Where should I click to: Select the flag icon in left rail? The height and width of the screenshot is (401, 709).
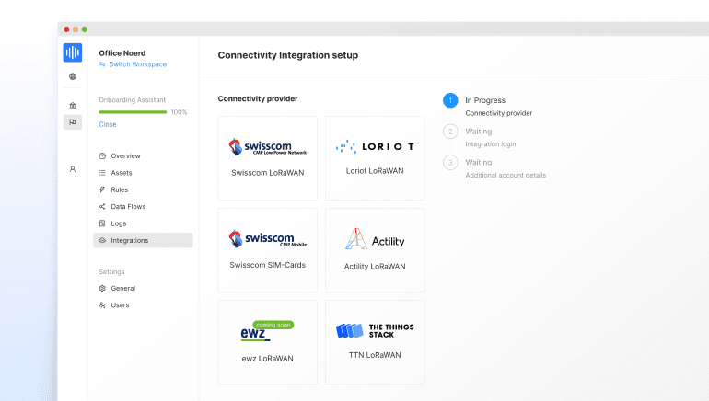point(73,122)
